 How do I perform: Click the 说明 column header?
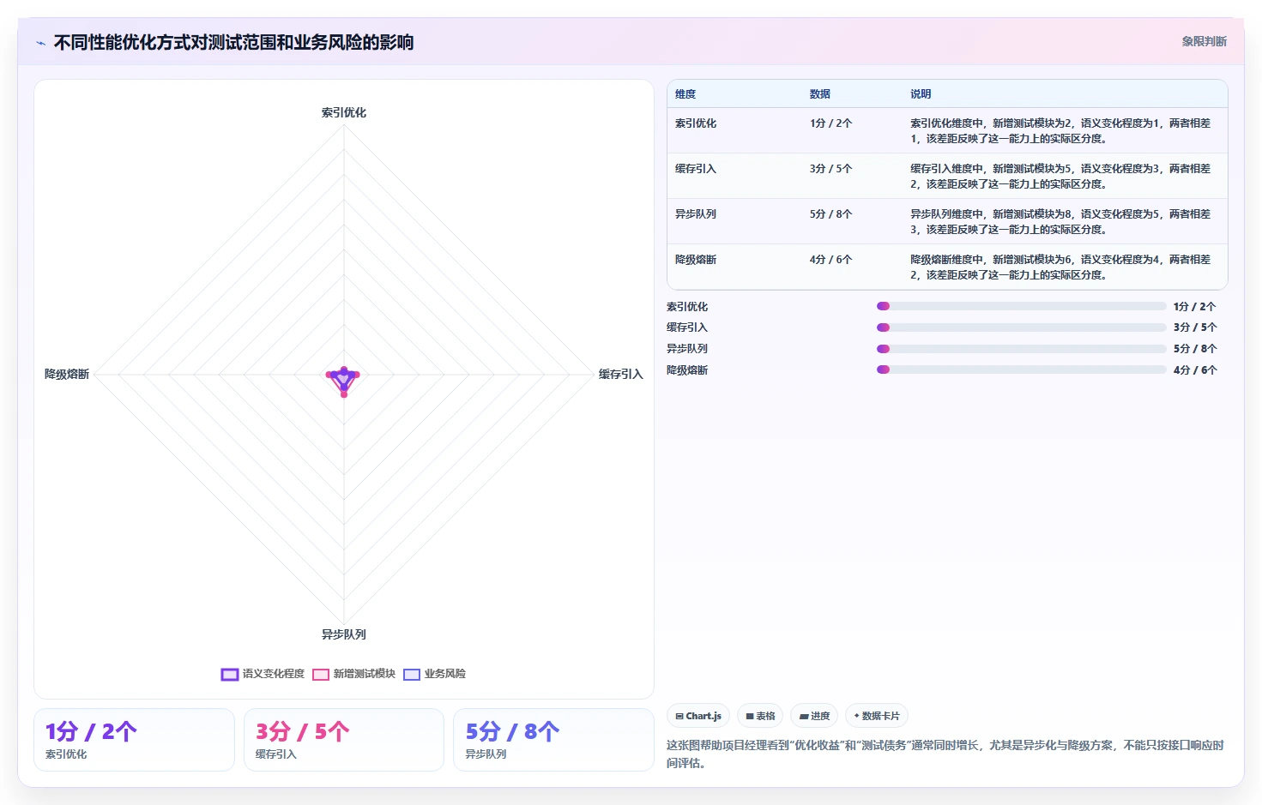921,94
